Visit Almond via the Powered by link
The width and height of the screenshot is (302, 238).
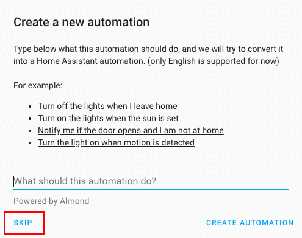[51, 201]
